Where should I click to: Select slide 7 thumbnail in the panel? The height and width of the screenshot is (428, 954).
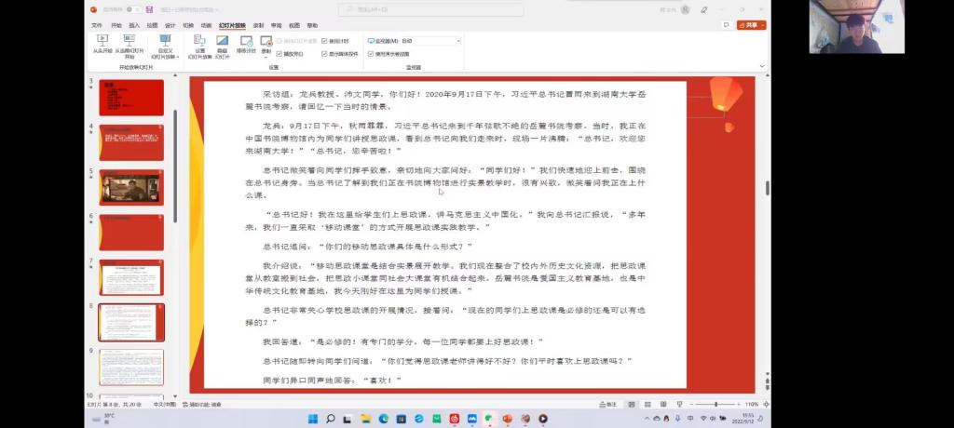pyautogui.click(x=131, y=277)
